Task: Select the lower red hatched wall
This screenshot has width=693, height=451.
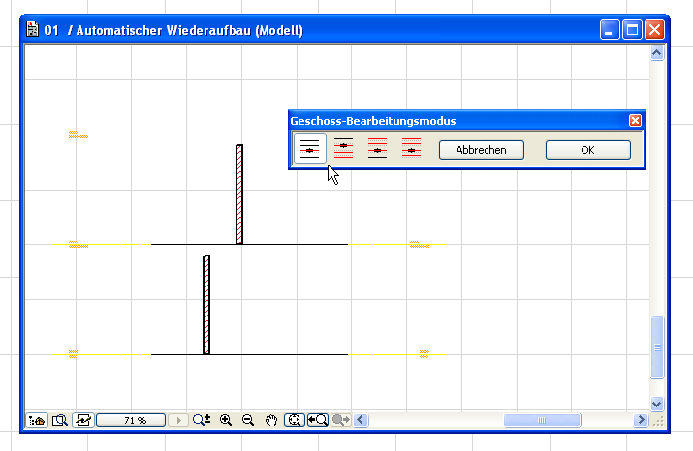Action: (206, 305)
